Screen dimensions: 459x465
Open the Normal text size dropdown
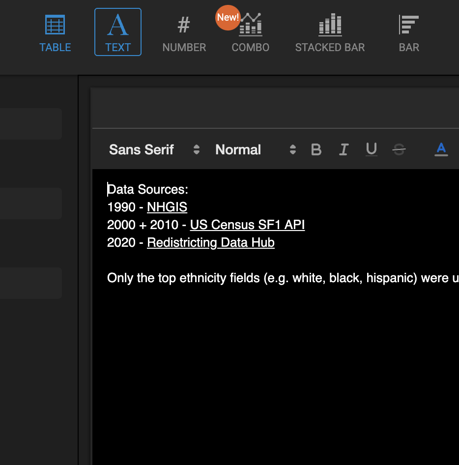[x=256, y=149]
